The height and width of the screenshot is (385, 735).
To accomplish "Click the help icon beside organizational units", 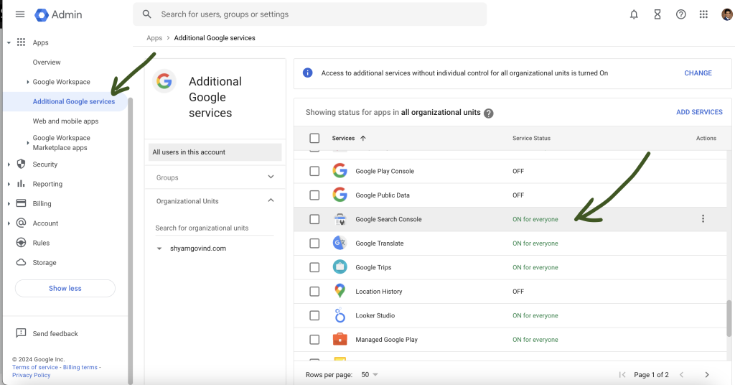I will [488, 113].
